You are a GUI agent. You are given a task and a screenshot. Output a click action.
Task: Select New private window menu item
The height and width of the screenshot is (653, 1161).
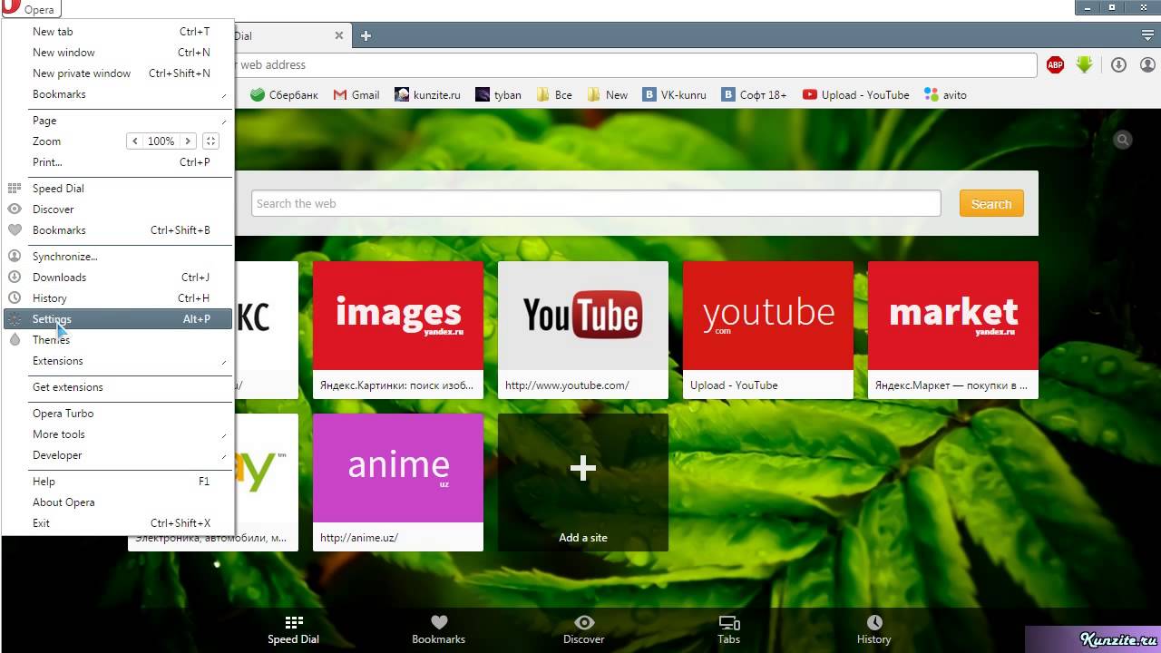point(118,73)
